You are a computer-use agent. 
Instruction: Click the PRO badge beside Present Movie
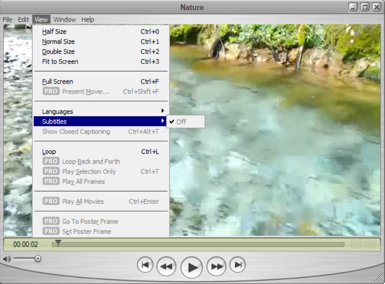(51, 91)
